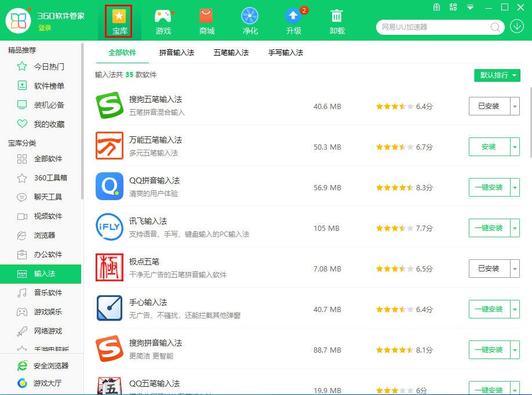Open the 商城 mall icon
This screenshot has height=395, width=532.
(206, 20)
